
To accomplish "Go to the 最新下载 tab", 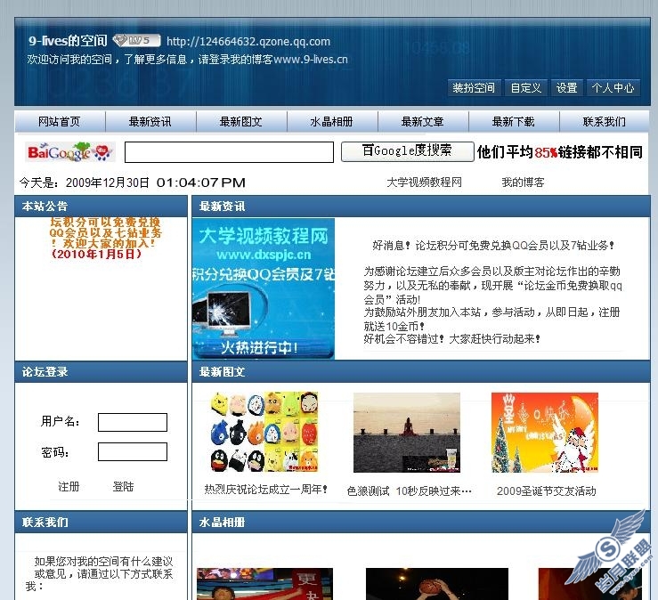I will point(513,122).
